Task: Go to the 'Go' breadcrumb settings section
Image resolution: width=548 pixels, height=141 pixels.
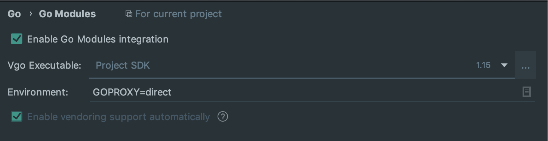Action: point(14,14)
